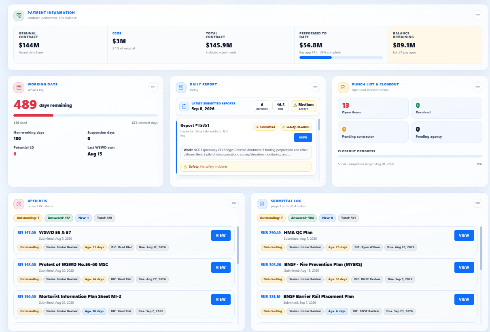Click the Punch List & Closeout icon

pos(343,87)
